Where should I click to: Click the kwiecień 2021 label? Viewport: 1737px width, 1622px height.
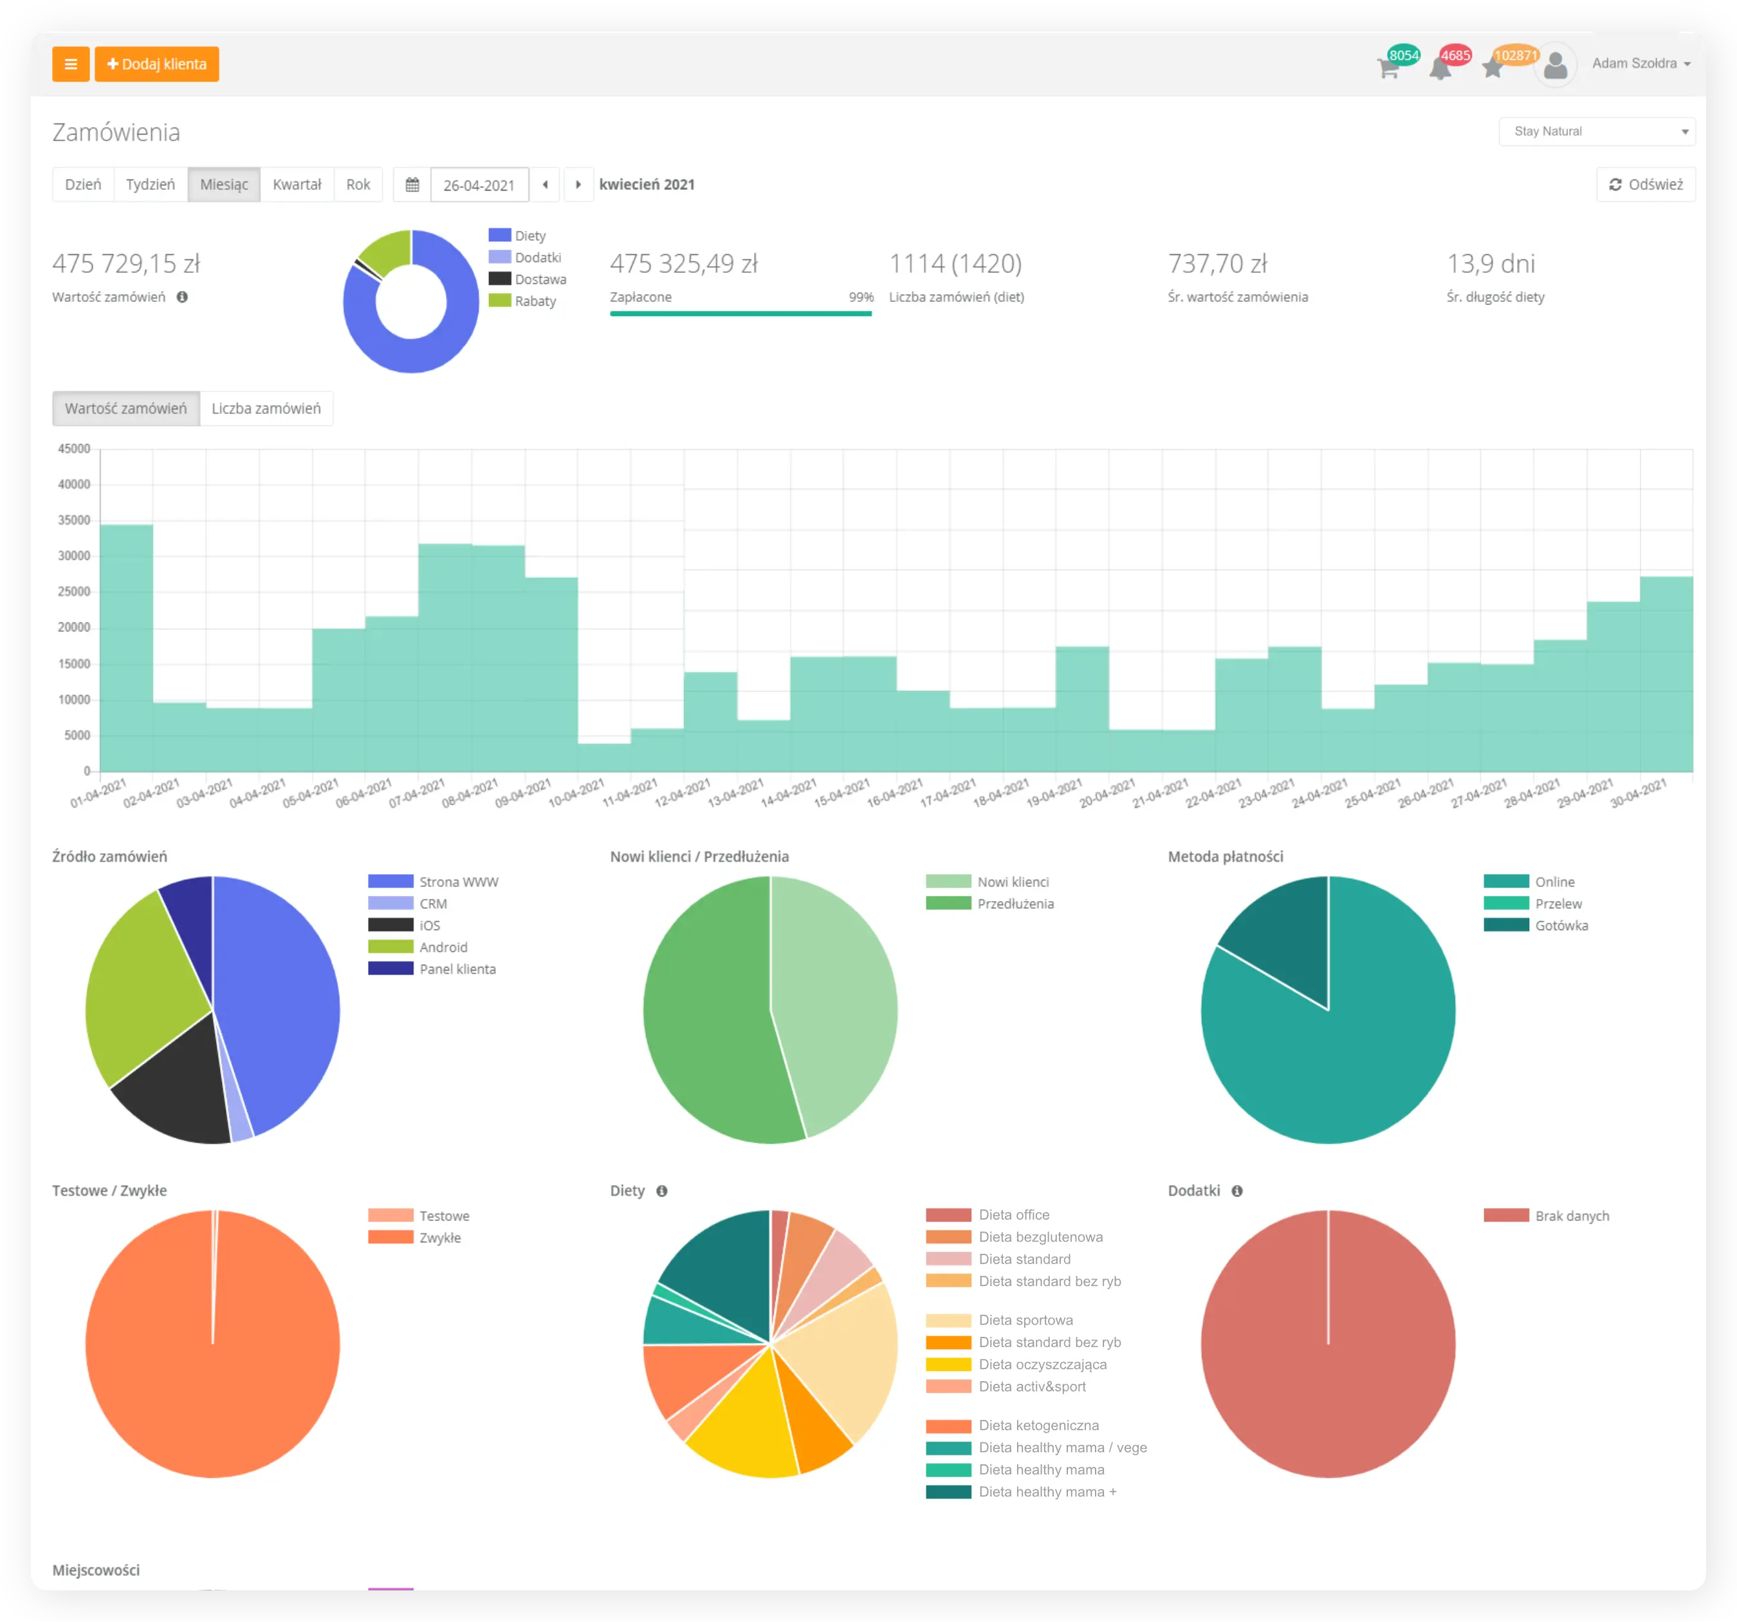(x=647, y=185)
